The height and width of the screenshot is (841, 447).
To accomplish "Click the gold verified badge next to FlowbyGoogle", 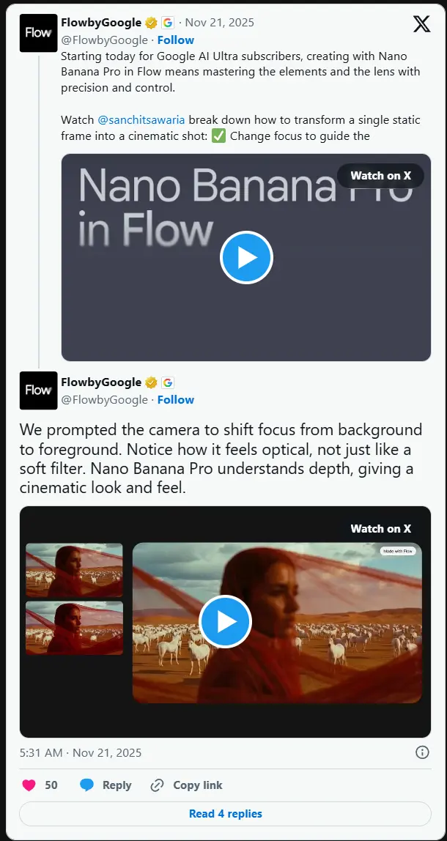I will coord(150,22).
